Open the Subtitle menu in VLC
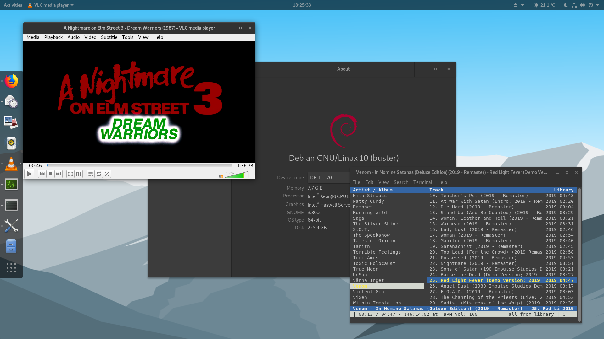Image resolution: width=604 pixels, height=339 pixels. coord(109,37)
